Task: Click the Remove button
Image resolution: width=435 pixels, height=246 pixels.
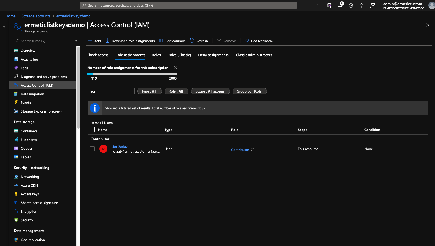Action: (226, 41)
